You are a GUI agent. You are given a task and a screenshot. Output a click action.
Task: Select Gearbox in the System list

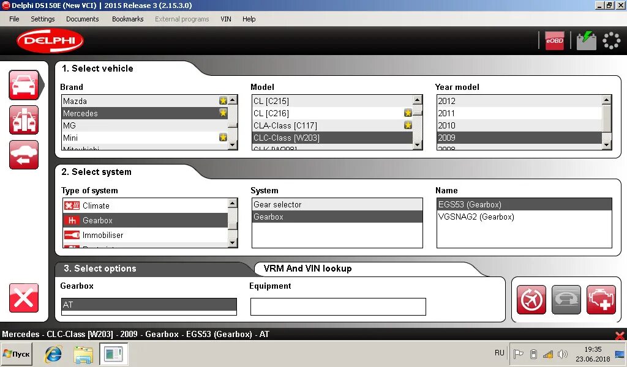click(337, 217)
